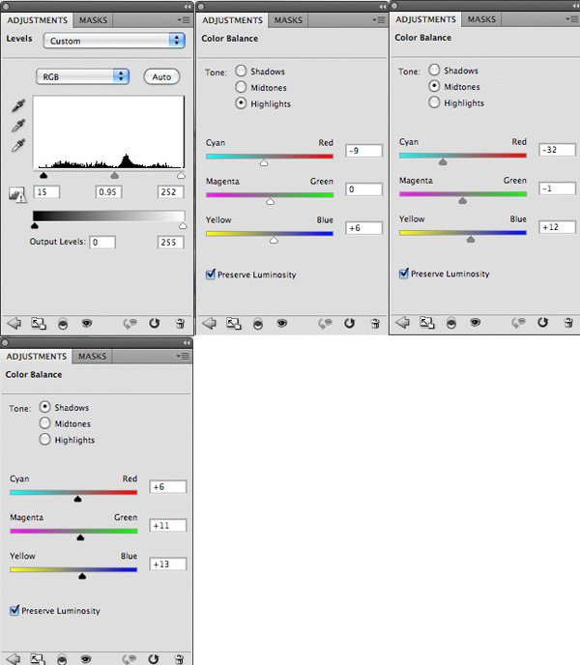Toggle layer visibility eye in Midtones Color Balance panel
580x665 pixels.
(x=476, y=323)
